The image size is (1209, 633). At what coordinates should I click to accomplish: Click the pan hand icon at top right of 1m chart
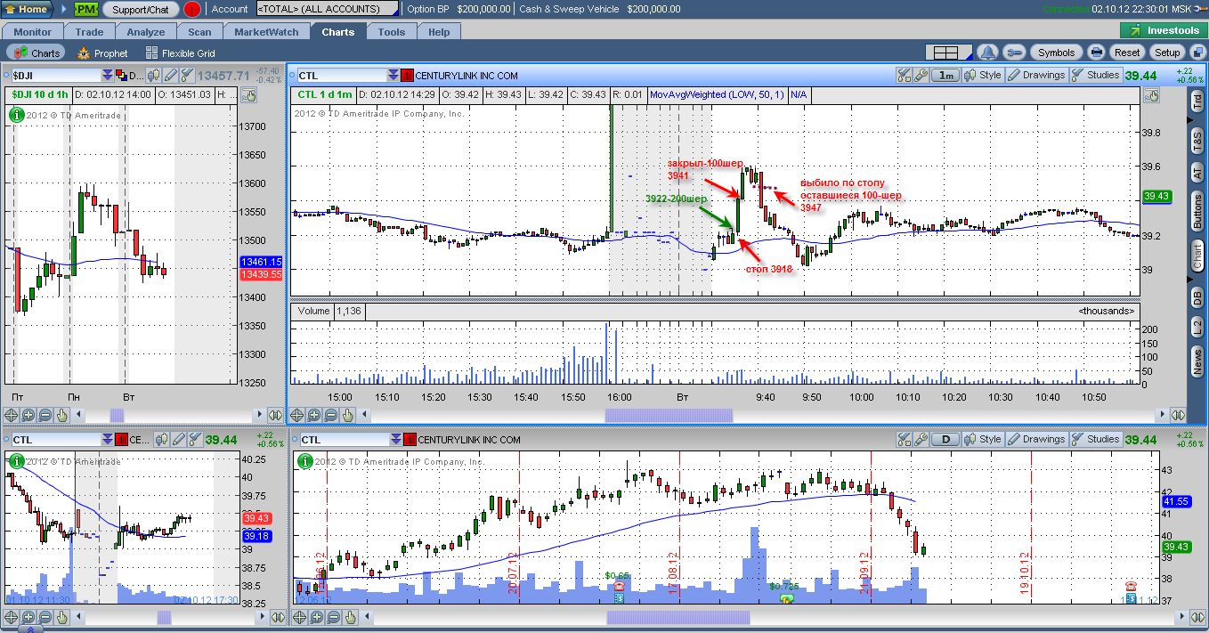[x=1152, y=95]
